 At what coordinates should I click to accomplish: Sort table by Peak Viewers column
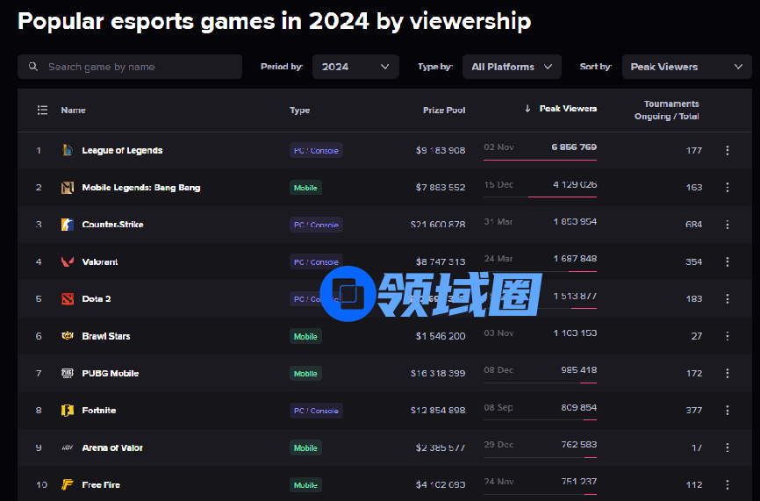[567, 109]
